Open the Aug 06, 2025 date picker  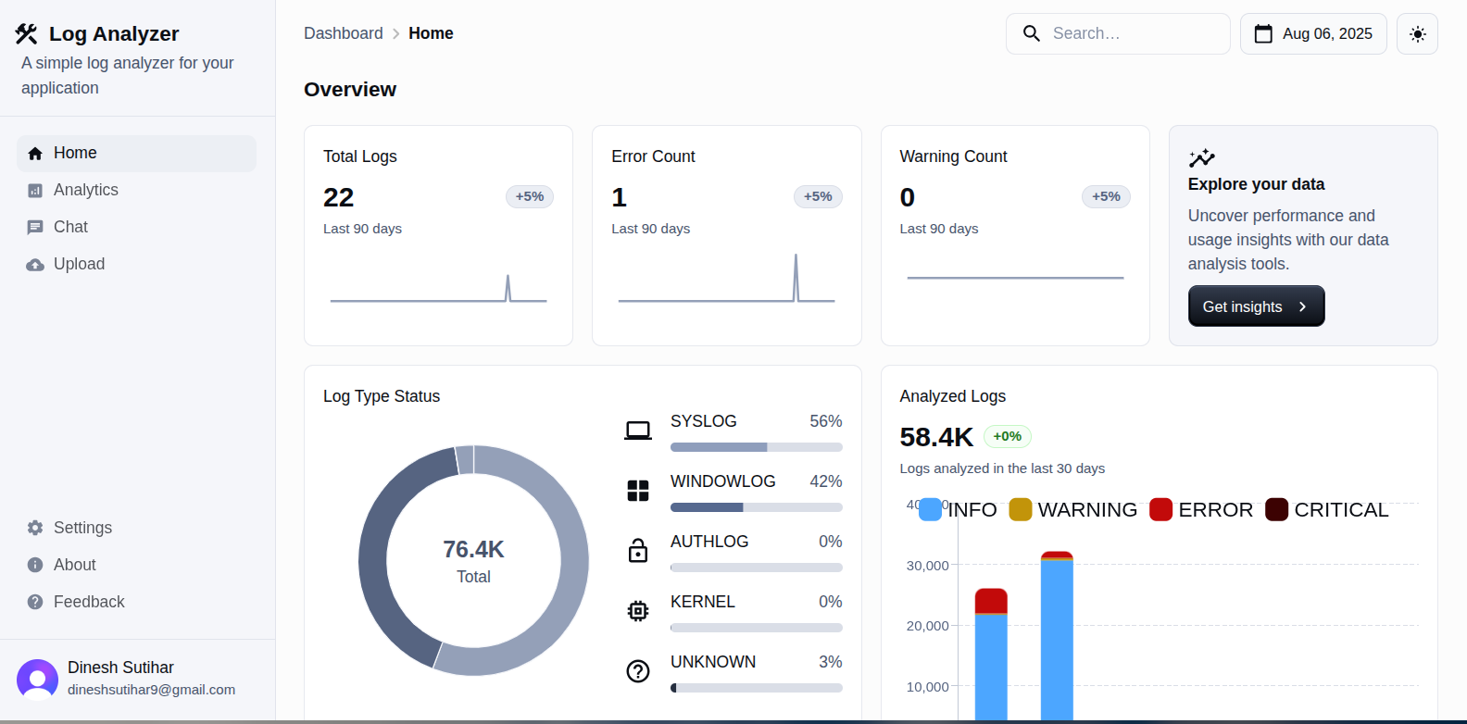(x=1313, y=34)
